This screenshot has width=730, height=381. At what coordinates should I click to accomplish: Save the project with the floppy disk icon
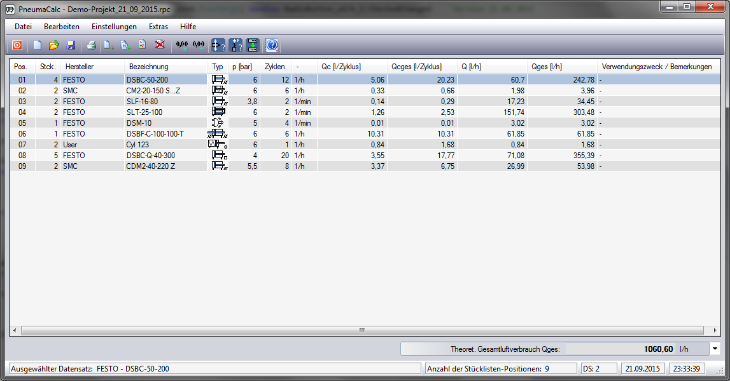pos(71,45)
